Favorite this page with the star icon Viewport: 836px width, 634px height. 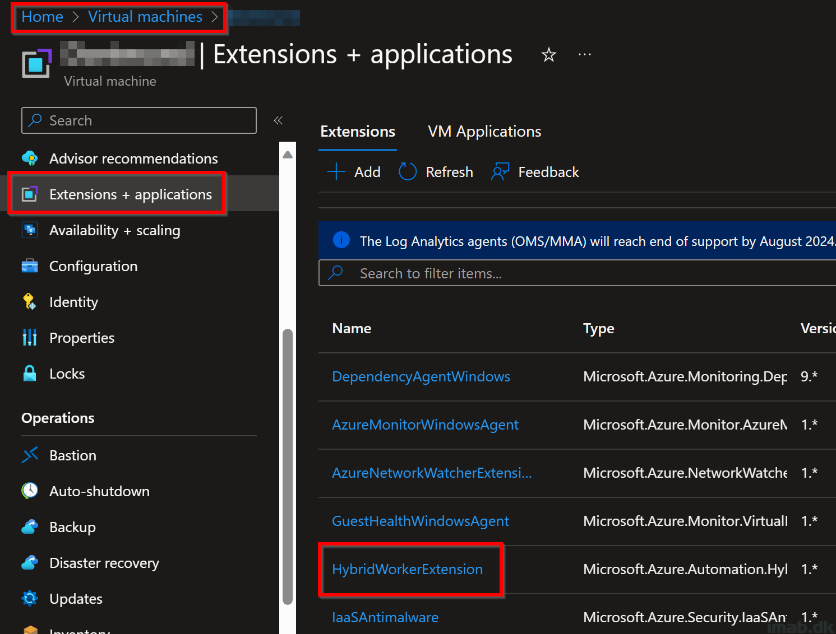coord(548,55)
